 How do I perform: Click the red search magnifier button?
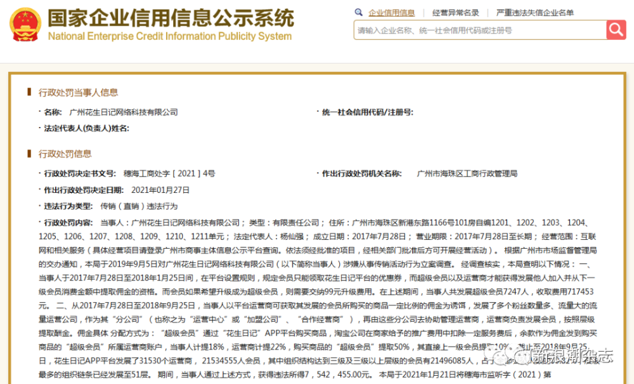(616, 30)
